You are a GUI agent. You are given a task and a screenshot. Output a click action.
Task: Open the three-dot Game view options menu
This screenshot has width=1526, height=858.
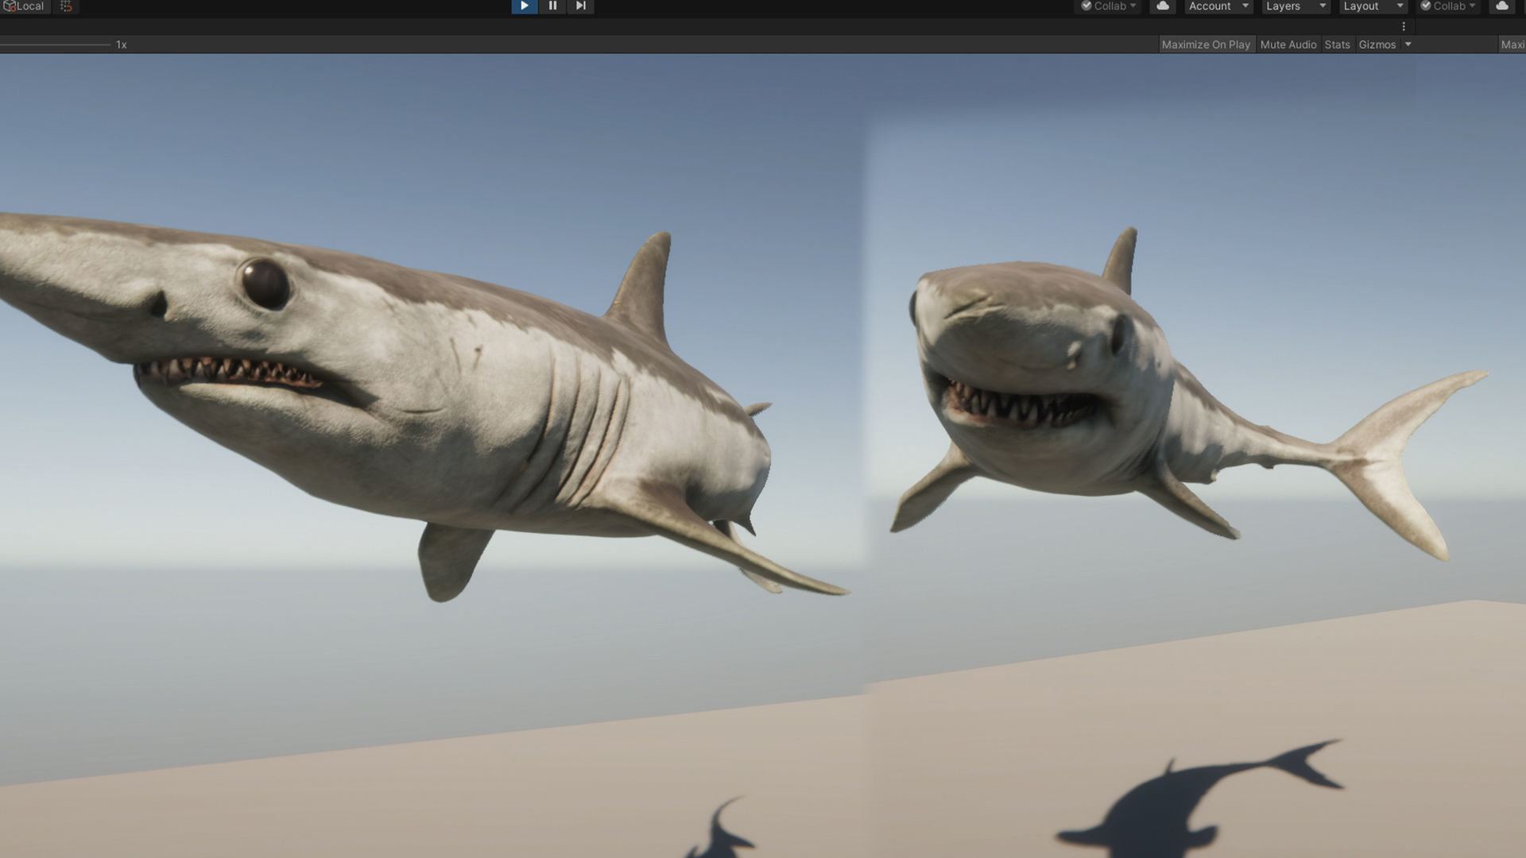(x=1404, y=26)
